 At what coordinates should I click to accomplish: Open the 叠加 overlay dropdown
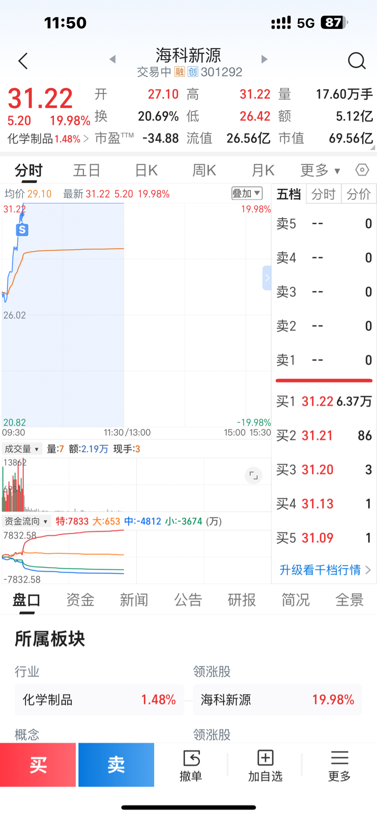pos(246,193)
